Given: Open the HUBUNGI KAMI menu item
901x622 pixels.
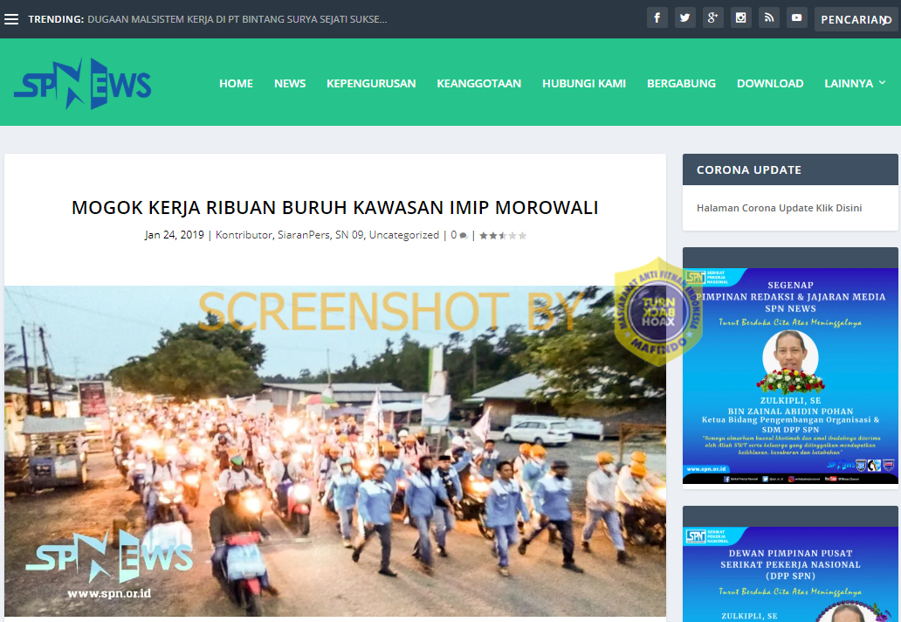Looking at the screenshot, I should pyautogui.click(x=584, y=83).
